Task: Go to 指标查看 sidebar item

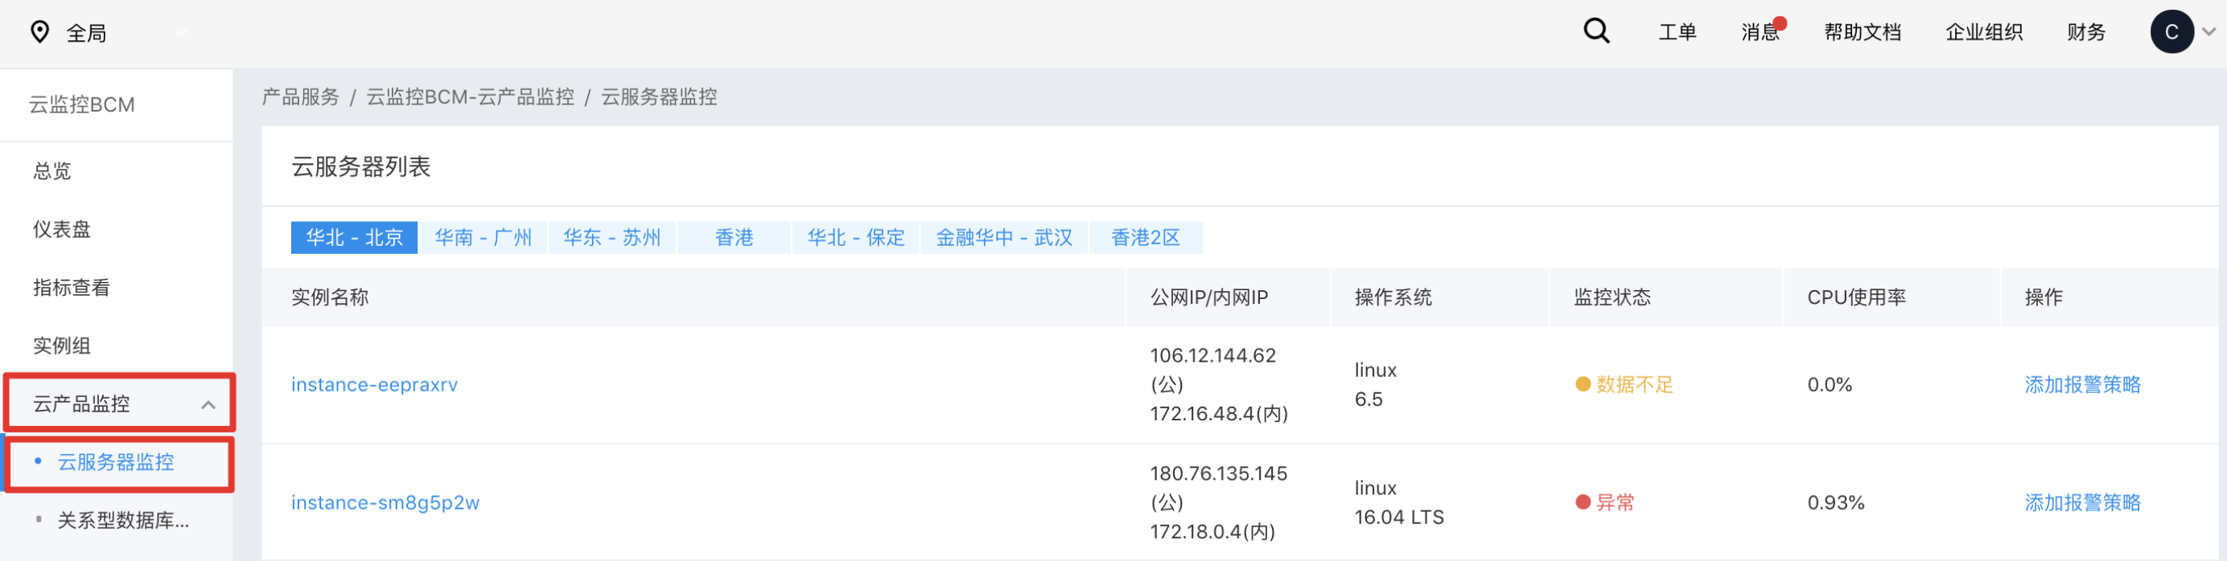Action: 71,288
